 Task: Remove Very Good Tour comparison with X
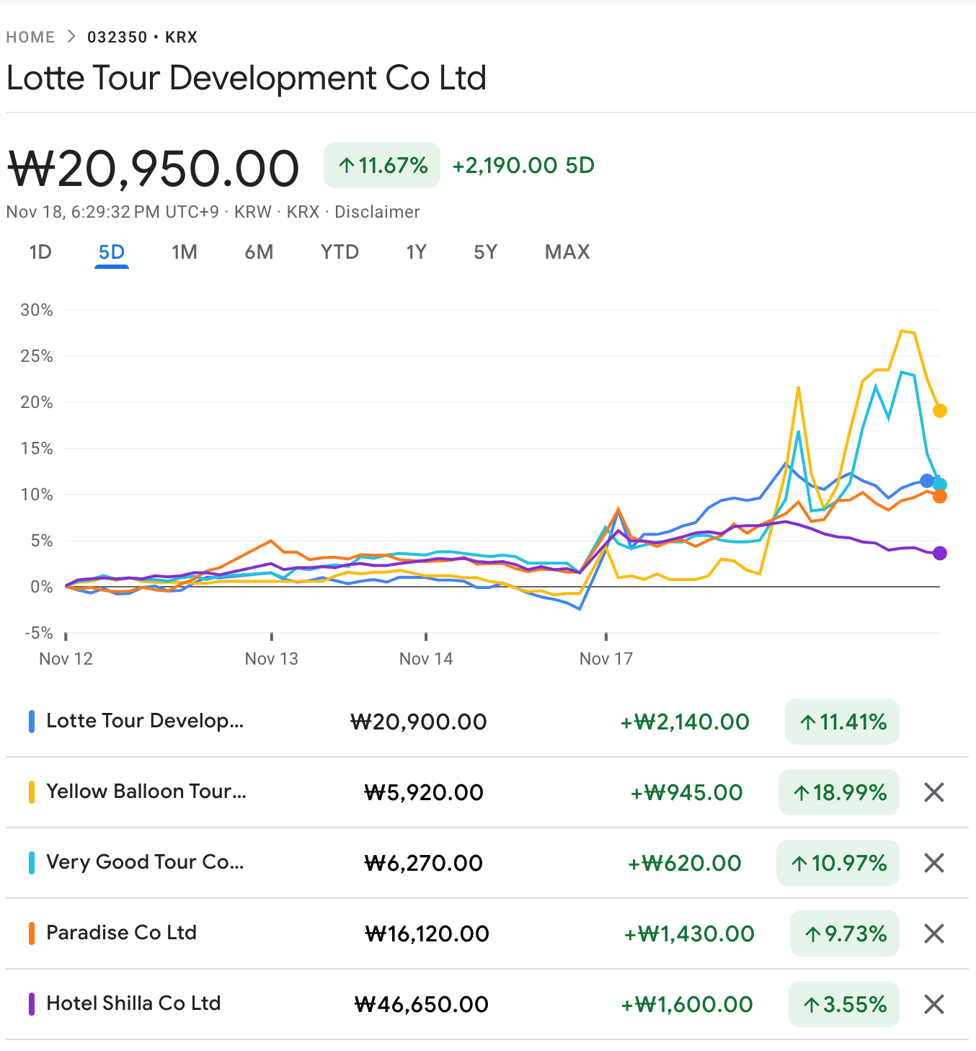(933, 863)
